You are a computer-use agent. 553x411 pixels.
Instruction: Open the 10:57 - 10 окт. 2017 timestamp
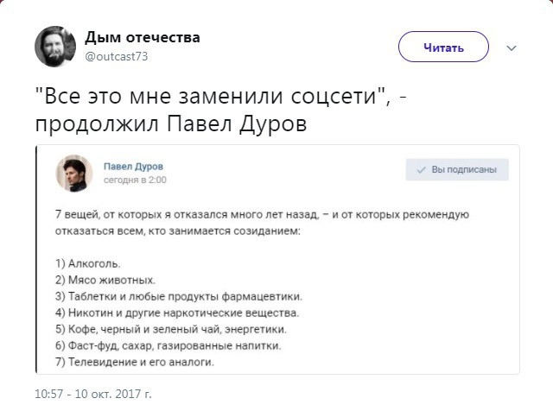pyautogui.click(x=92, y=395)
